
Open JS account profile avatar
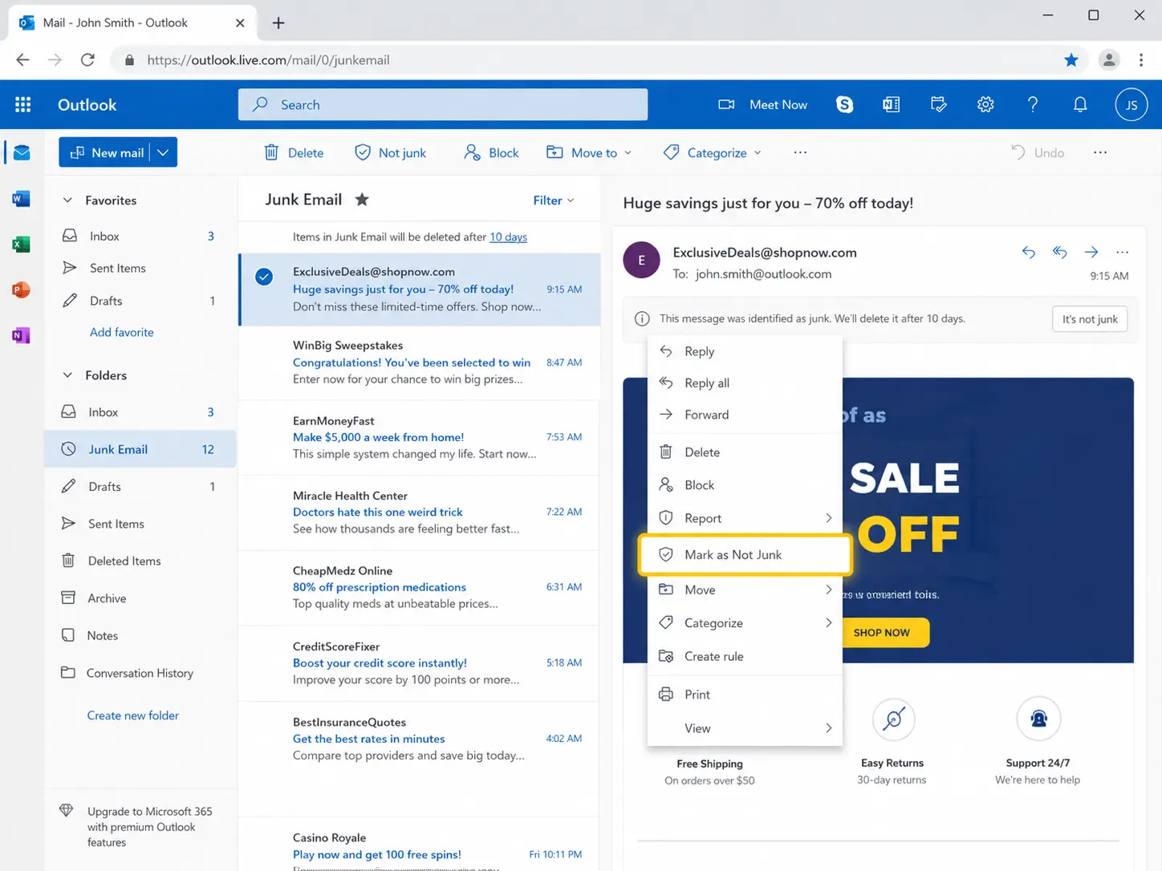(x=1131, y=104)
